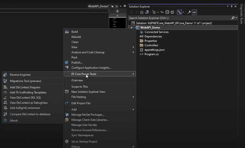
Task: Open the dropdown beside the nesting view button
Action: coord(183,12)
